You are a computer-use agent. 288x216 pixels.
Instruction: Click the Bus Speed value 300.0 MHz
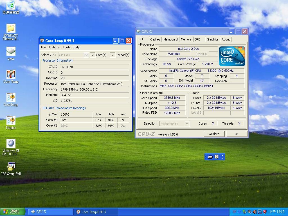pos(172,108)
